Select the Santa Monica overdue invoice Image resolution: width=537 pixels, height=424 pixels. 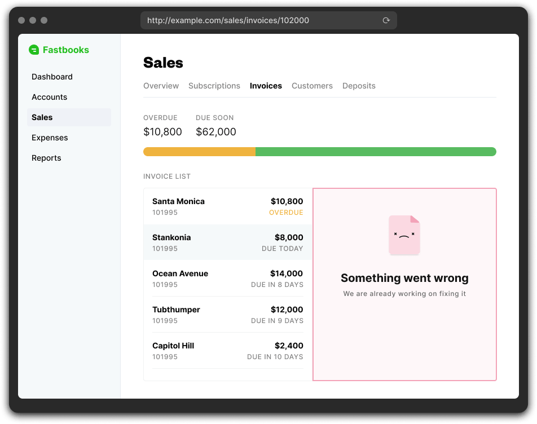228,206
